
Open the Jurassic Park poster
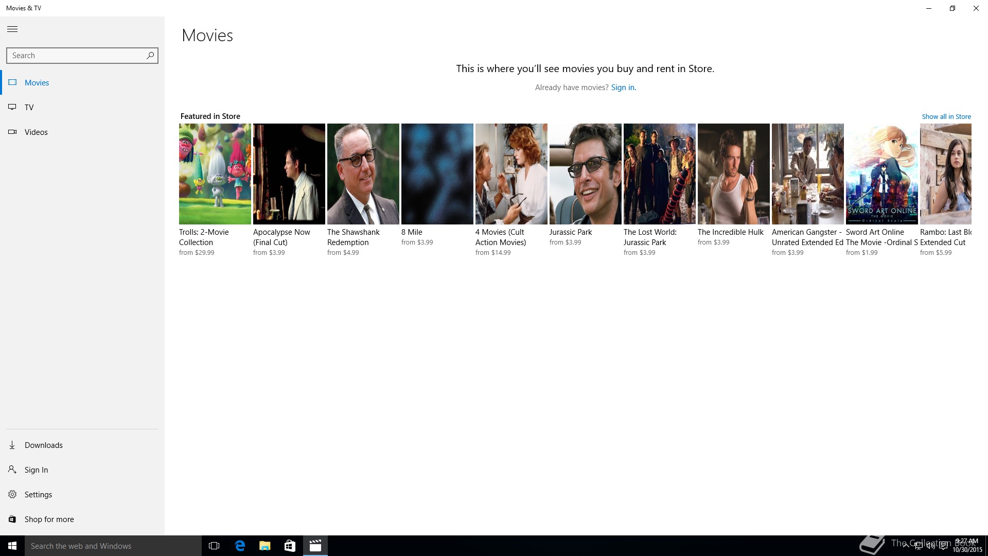[586, 174]
